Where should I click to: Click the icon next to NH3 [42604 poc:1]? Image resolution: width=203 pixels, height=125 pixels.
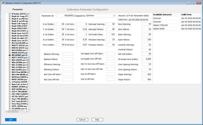click(10, 50)
